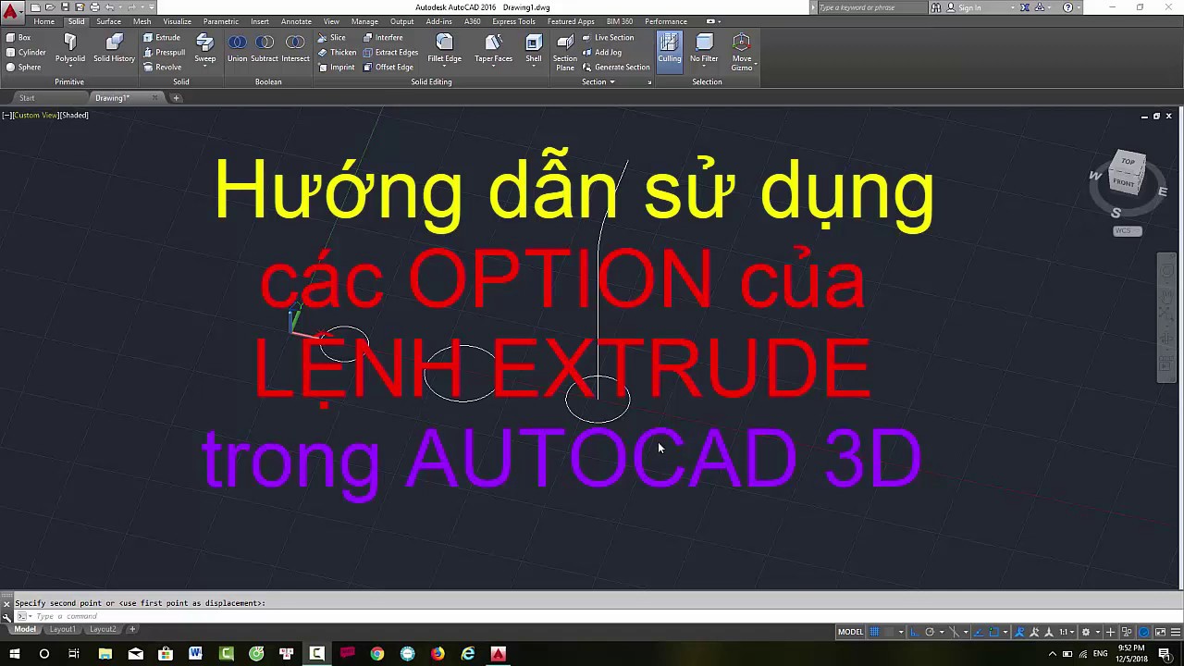Viewport: 1184px width, 666px height.
Task: Switch to the Start file tab
Action: pyautogui.click(x=27, y=98)
